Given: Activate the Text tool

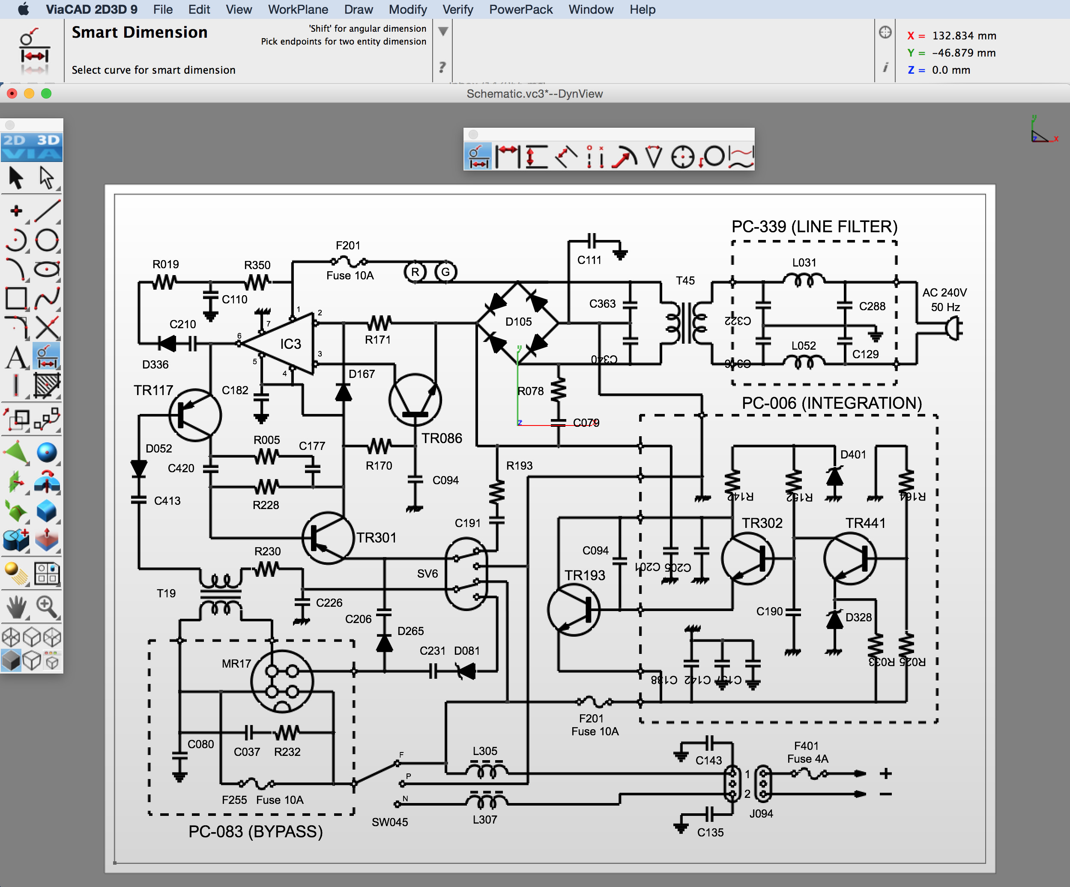Looking at the screenshot, I should [x=16, y=357].
